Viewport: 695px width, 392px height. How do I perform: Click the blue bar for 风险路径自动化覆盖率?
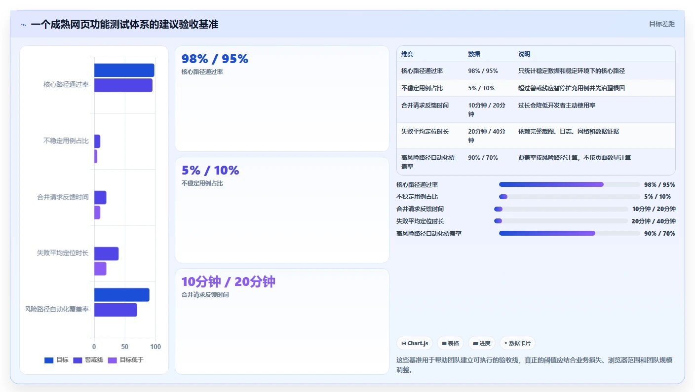(x=121, y=295)
